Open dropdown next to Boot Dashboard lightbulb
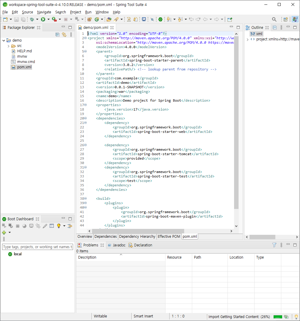Image resolution: width=300 pixels, height=321 pixels. (64, 226)
